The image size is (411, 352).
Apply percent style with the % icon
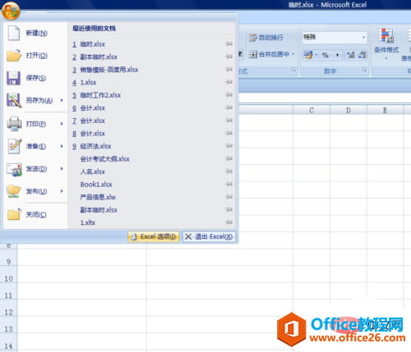tap(326, 55)
